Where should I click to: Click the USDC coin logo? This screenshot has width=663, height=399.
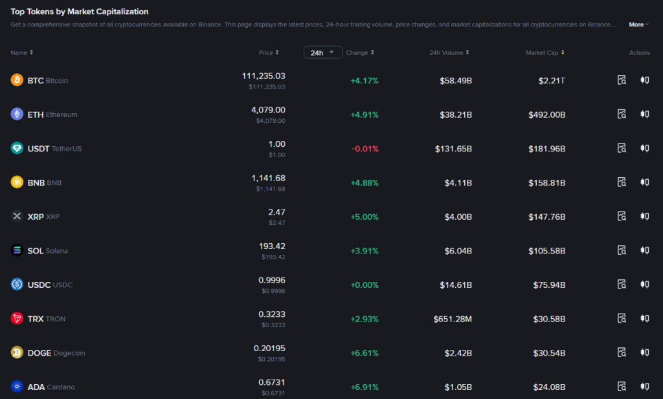click(17, 284)
